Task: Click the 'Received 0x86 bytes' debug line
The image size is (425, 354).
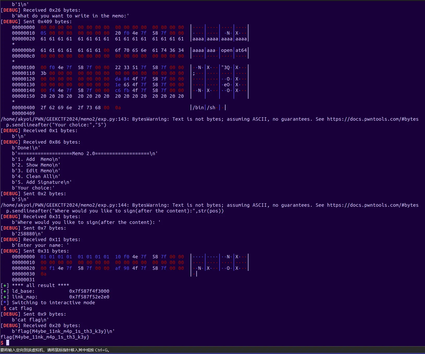Action: (x=41, y=142)
